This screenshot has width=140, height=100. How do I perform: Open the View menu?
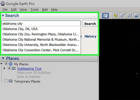tap(23, 10)
